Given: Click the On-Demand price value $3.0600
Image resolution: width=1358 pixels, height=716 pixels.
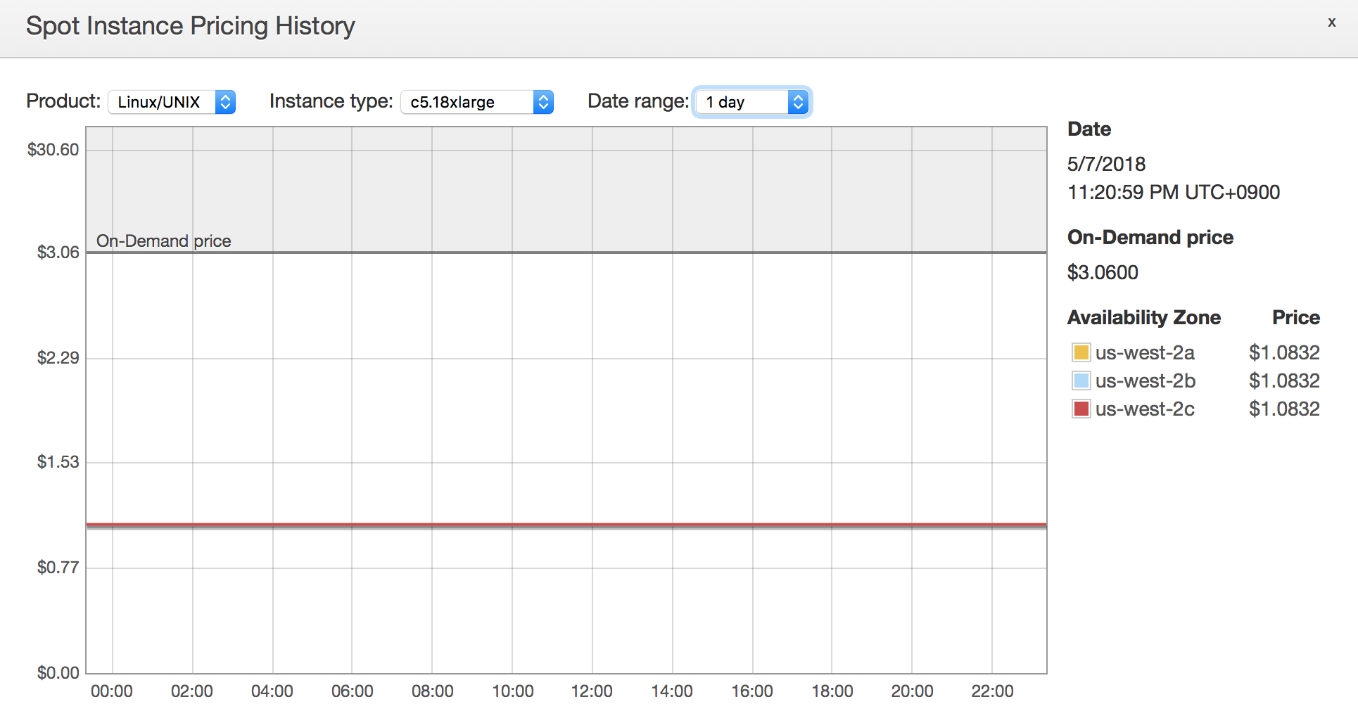Looking at the screenshot, I should (x=1103, y=272).
